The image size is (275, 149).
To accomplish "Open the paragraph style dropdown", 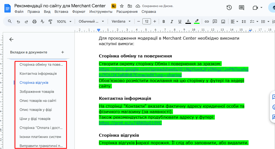I will click(91, 21).
